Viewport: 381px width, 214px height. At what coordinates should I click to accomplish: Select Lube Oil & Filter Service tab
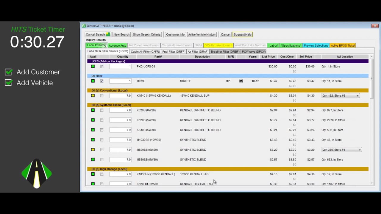point(108,51)
